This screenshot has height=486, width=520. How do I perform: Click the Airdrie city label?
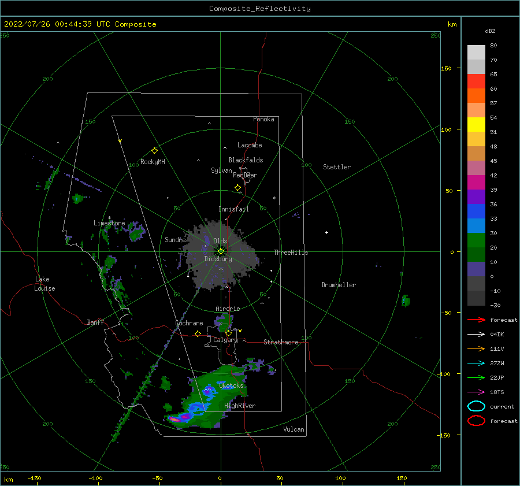(228, 309)
